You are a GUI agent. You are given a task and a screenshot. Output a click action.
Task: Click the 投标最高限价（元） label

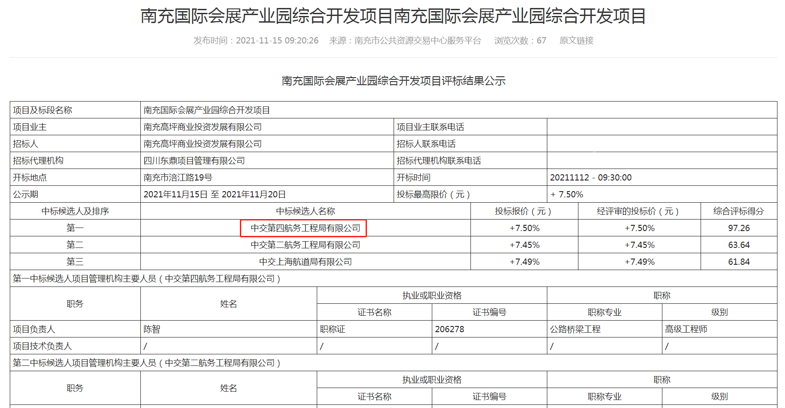(433, 194)
